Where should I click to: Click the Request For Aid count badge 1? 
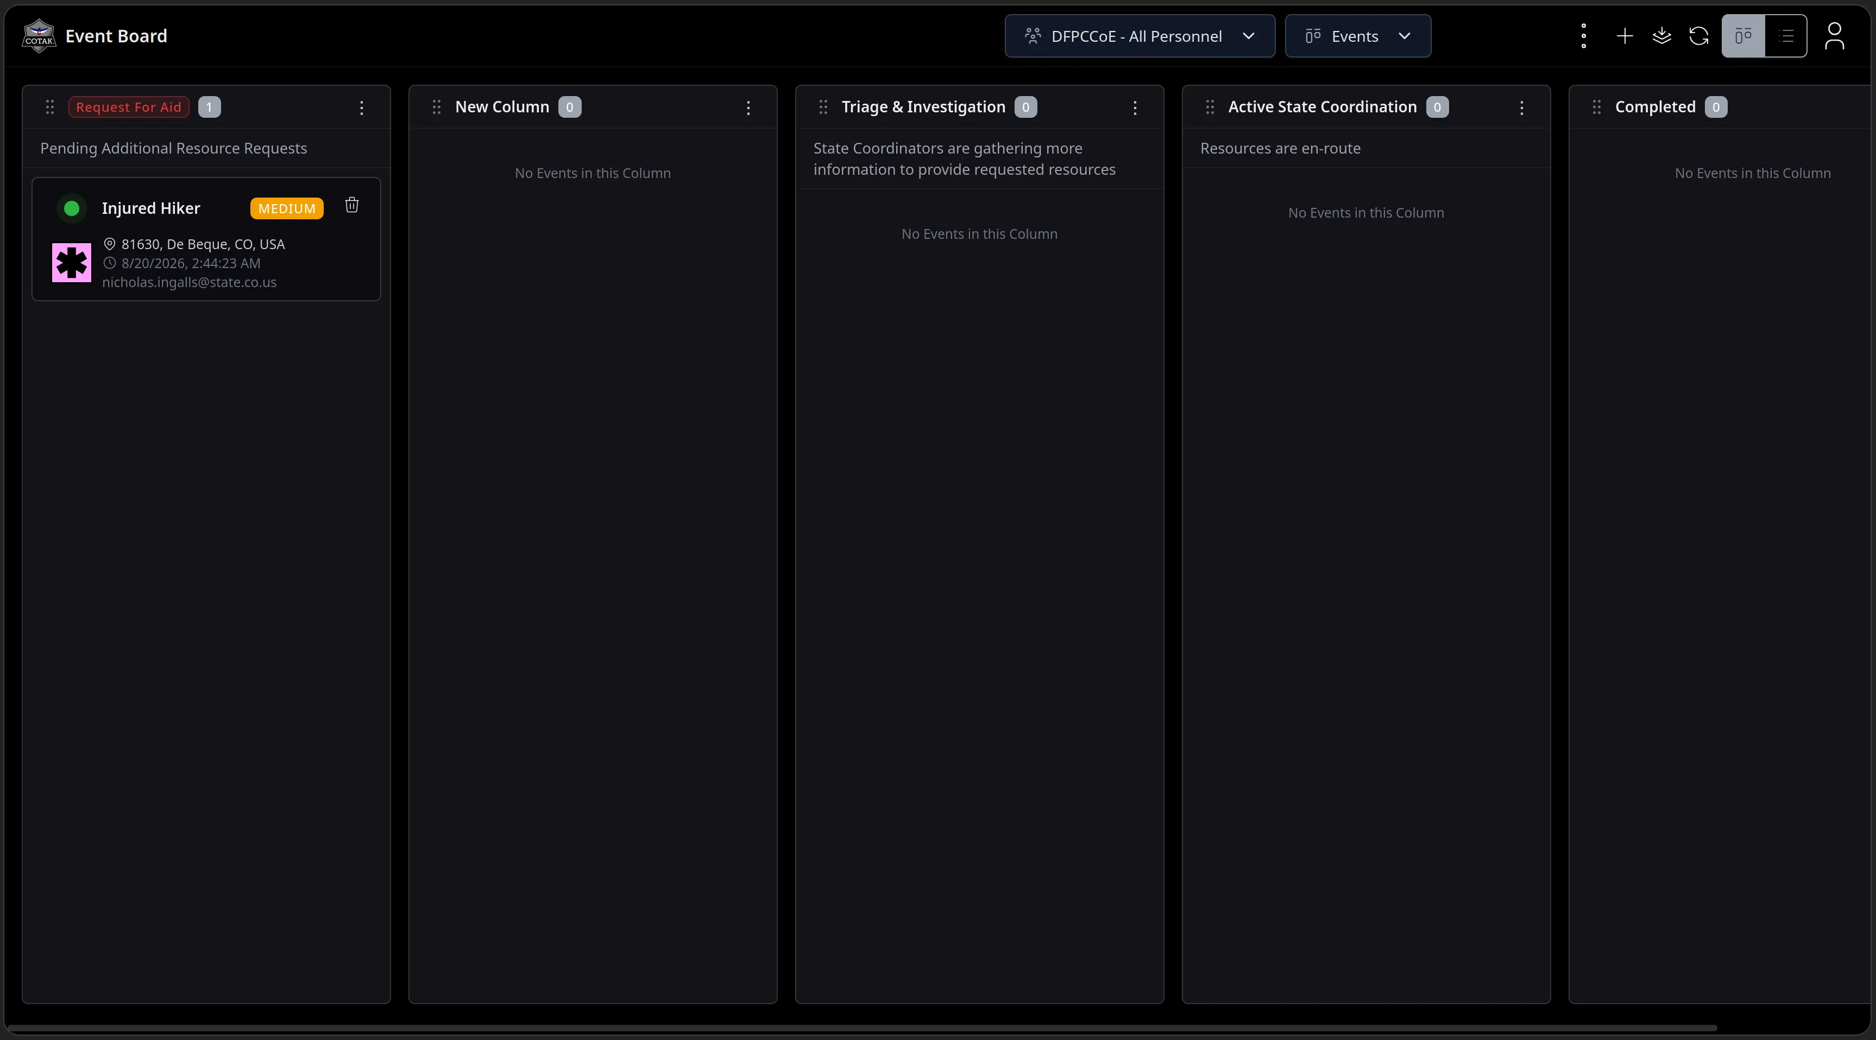209,107
